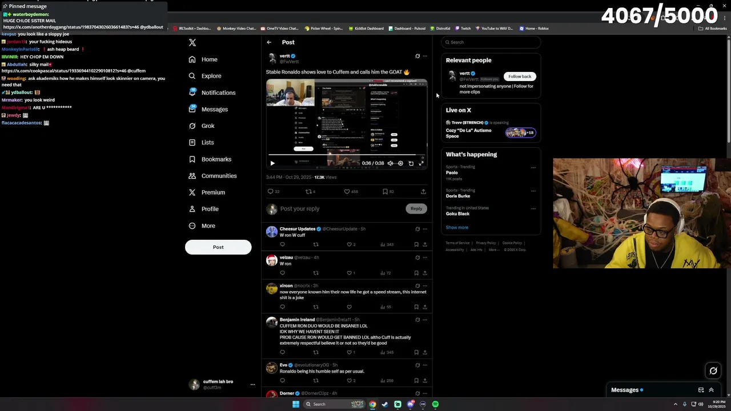
Task: Open the All Bookmarks folder
Action: 713,29
